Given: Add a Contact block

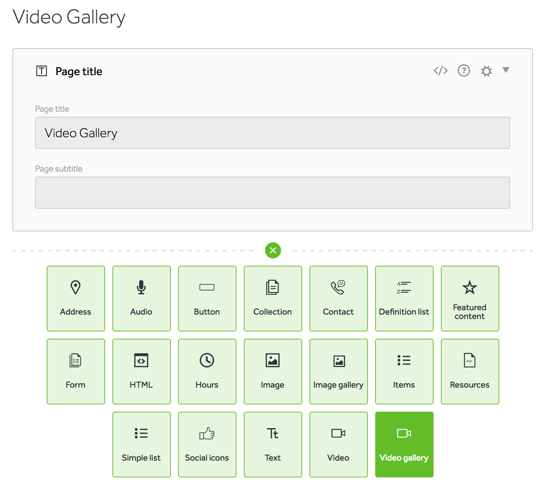Looking at the screenshot, I should point(339,299).
